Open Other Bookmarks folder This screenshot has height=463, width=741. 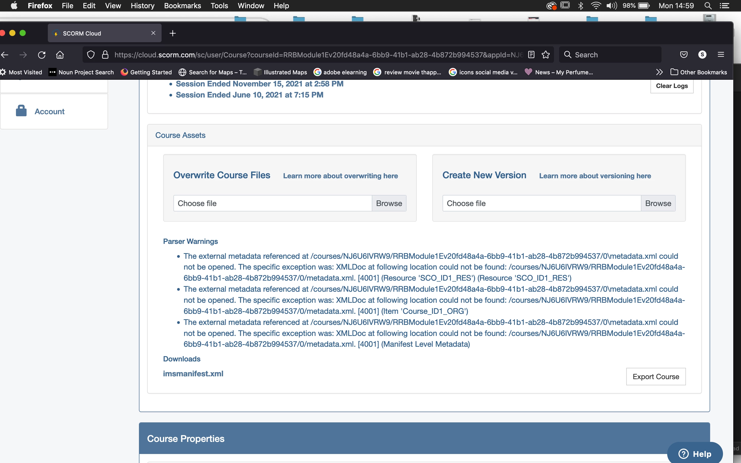click(699, 72)
